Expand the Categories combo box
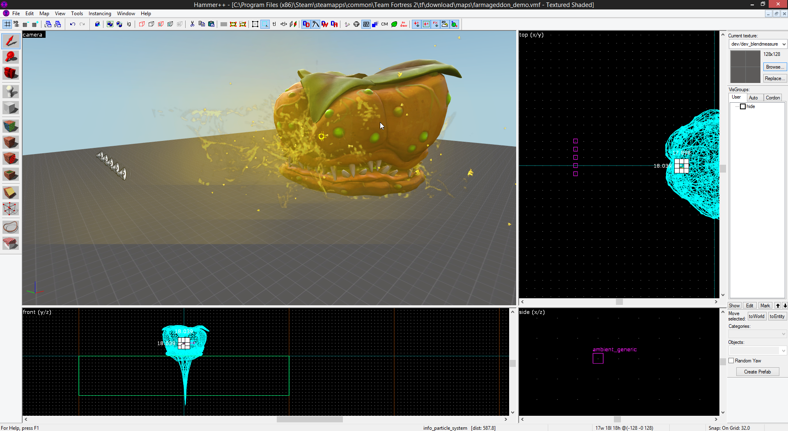The image size is (788, 431). (783, 334)
